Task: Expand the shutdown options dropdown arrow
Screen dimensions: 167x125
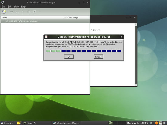Action: (x=39, y=12)
